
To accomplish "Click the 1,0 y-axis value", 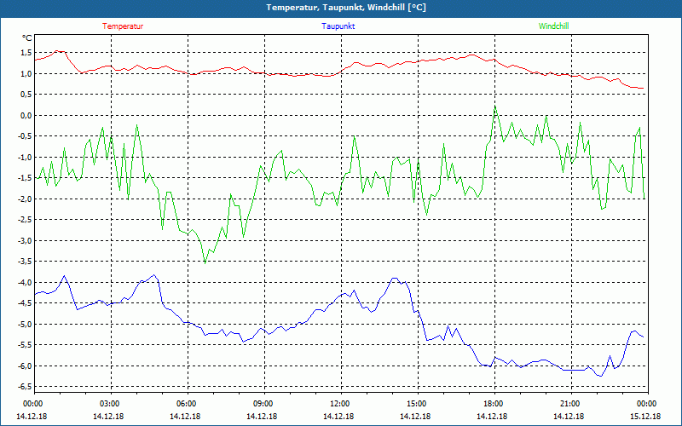I will pyautogui.click(x=26, y=74).
